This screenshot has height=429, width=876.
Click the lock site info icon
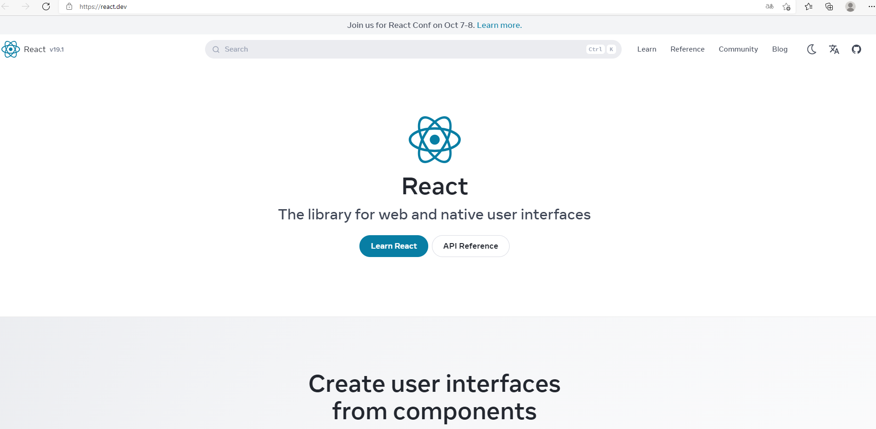click(69, 7)
